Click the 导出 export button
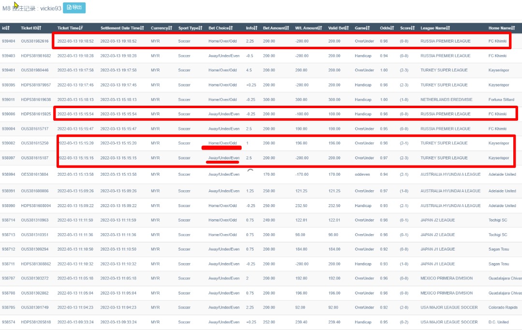Viewport: 522px width, 335px height. (x=74, y=7)
